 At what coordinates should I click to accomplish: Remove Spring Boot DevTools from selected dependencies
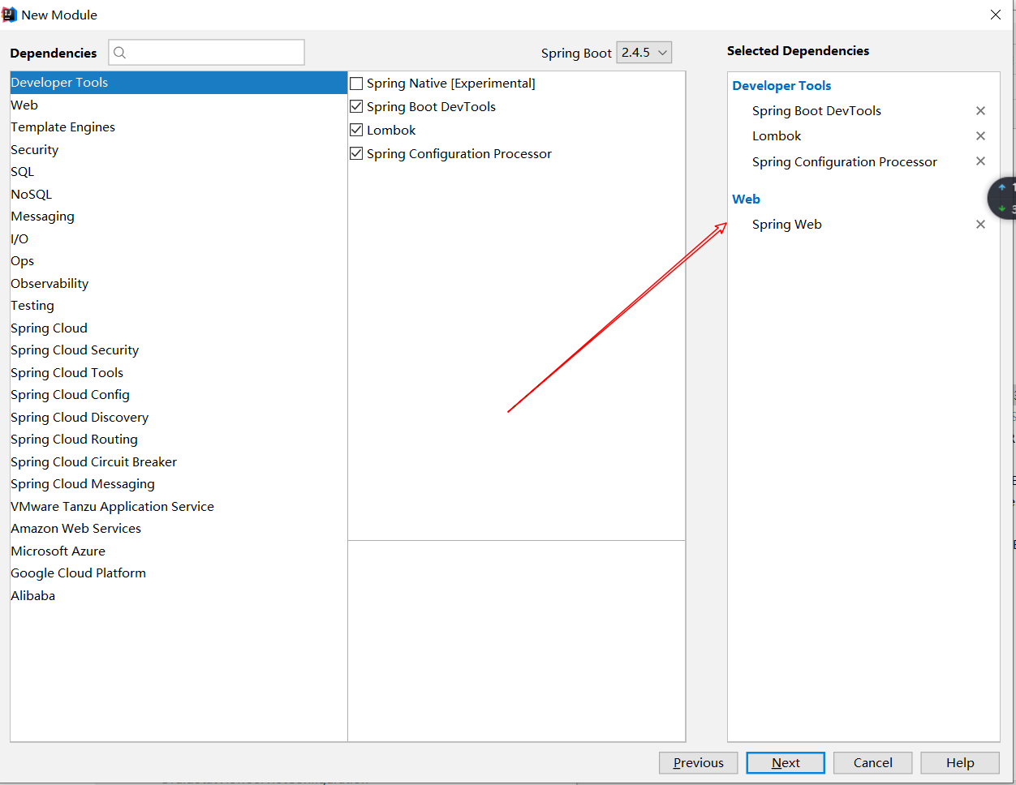pyautogui.click(x=980, y=111)
